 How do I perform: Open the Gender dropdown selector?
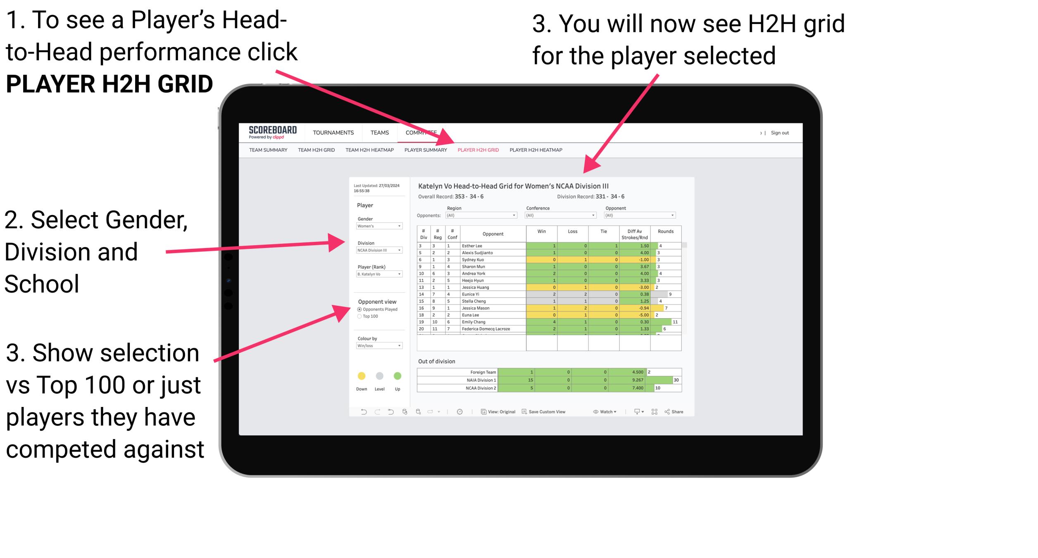pos(379,226)
